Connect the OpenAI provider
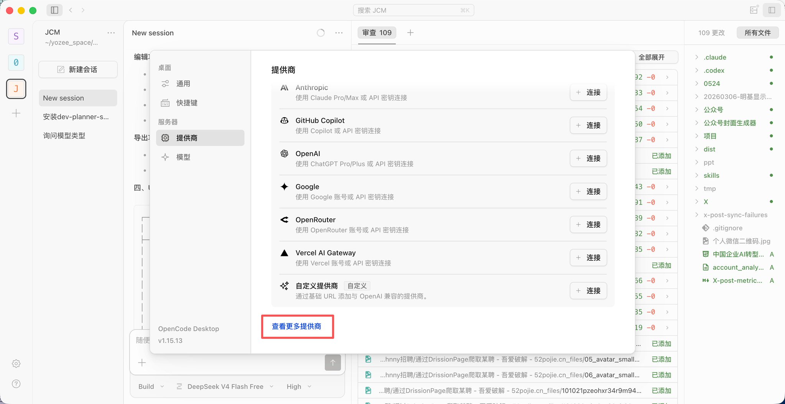The height and width of the screenshot is (404, 785). tap(588, 158)
